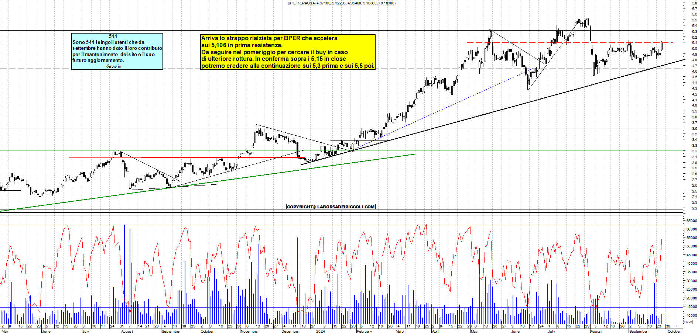
Task: Click the 'November' label on time axis
Action: [x=249, y=331]
